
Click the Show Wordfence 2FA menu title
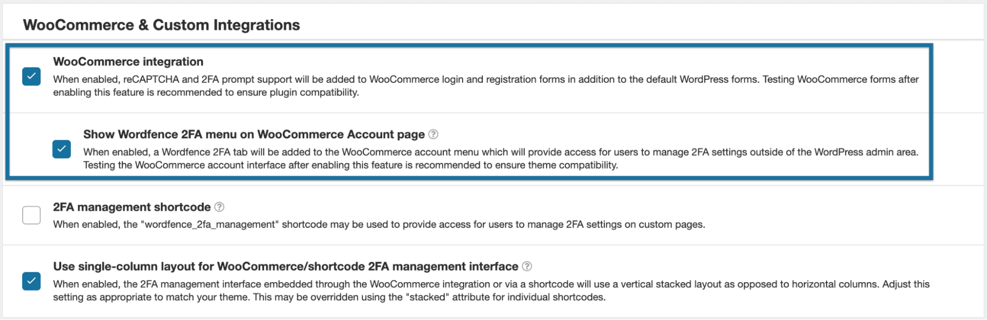pos(254,134)
